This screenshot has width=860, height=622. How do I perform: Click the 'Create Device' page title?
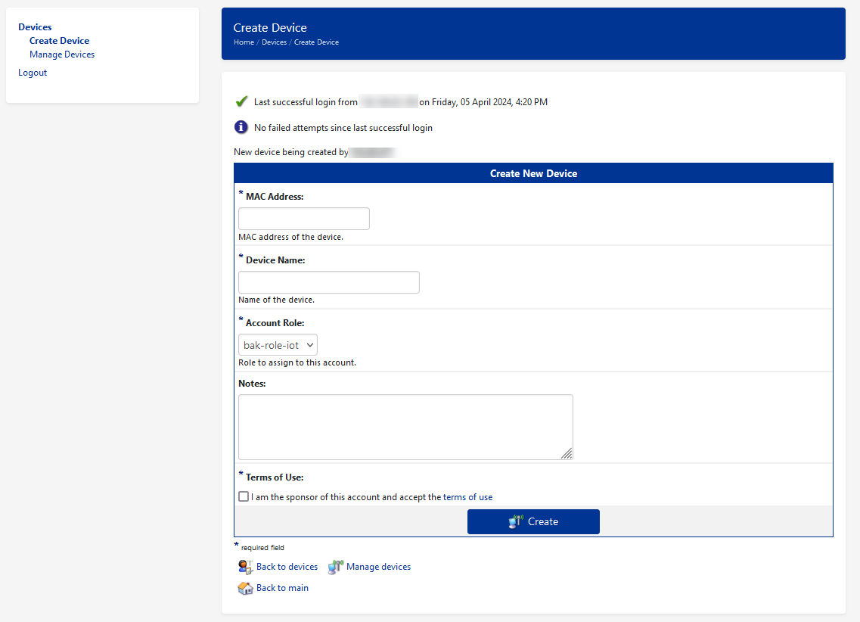(x=270, y=27)
